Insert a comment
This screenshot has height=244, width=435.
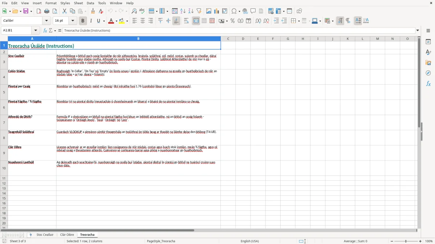pyautogui.click(x=253, y=11)
